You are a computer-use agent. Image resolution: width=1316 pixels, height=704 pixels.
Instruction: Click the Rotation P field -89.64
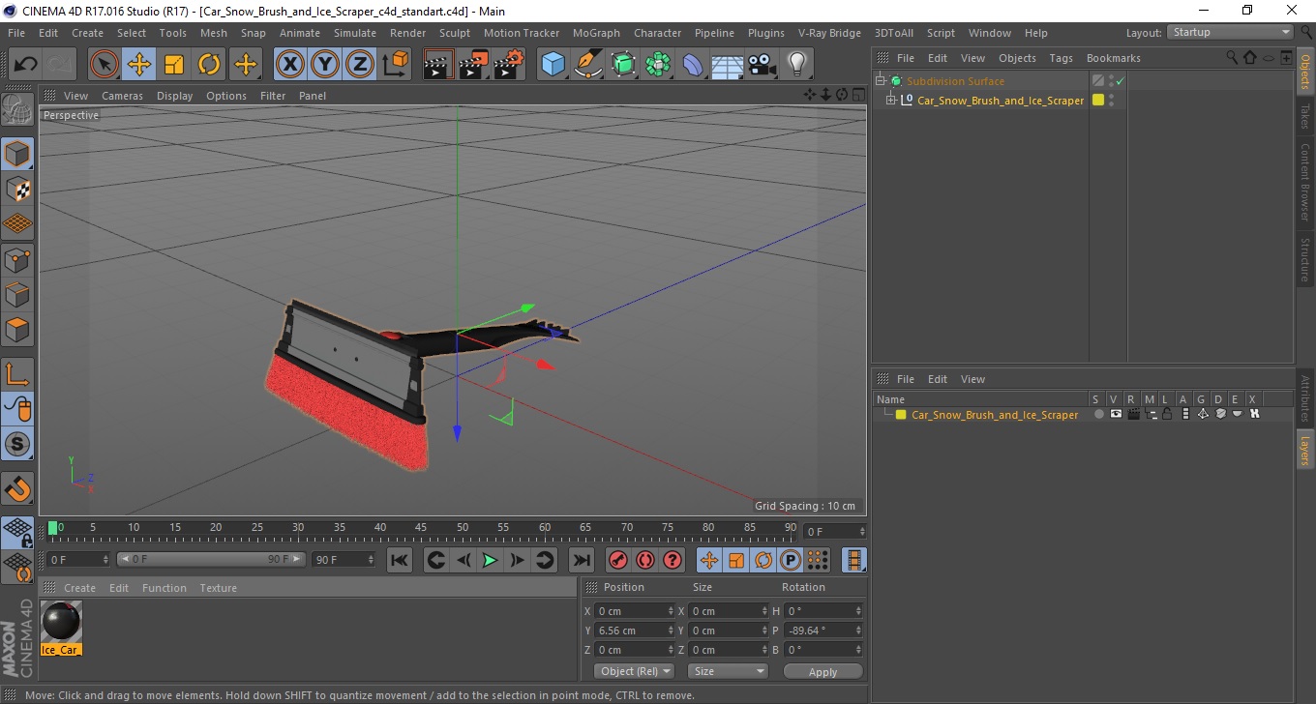[x=823, y=631]
